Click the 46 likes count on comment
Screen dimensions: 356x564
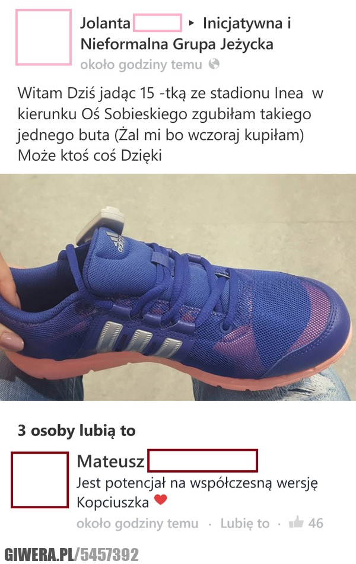point(316,523)
